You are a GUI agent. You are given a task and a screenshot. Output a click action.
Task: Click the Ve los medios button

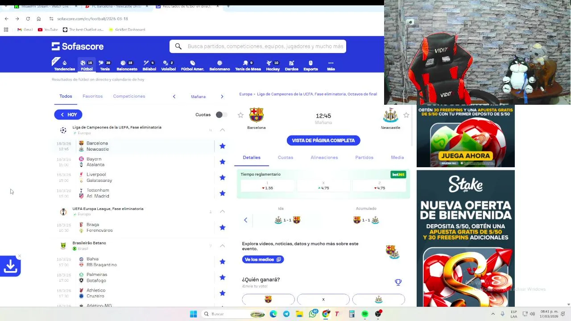[x=263, y=259]
